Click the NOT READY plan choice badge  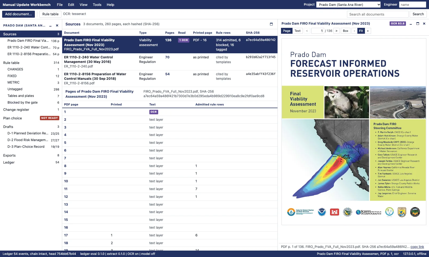click(50, 118)
